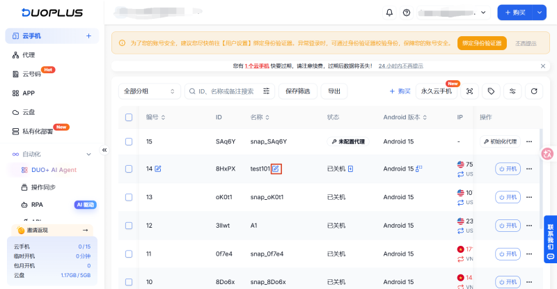Check the box for row 14

129,169
